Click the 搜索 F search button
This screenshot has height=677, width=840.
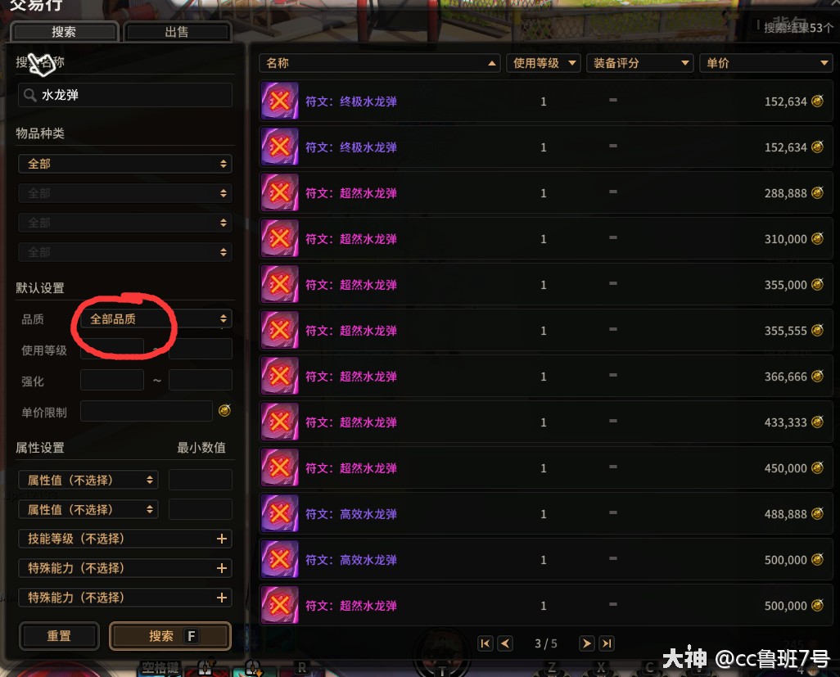coord(169,636)
